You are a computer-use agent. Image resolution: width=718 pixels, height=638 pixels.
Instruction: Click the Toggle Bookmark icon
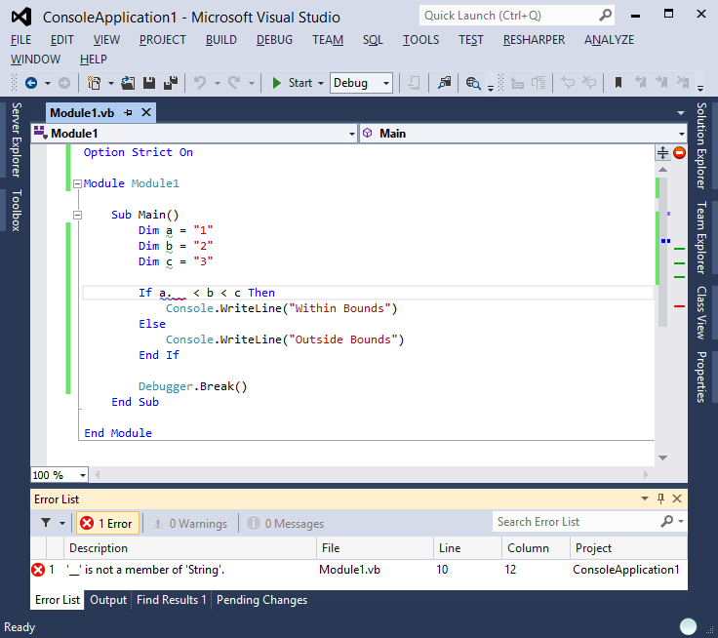618,83
